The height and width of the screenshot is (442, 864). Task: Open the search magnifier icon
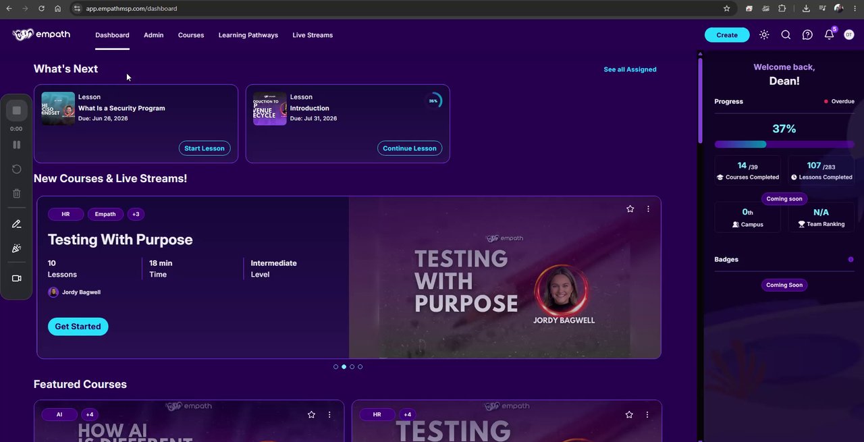point(786,35)
